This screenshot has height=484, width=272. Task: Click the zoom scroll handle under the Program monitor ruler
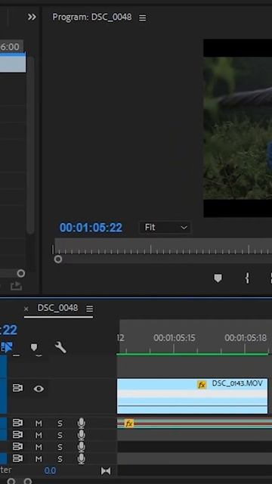coord(58,259)
